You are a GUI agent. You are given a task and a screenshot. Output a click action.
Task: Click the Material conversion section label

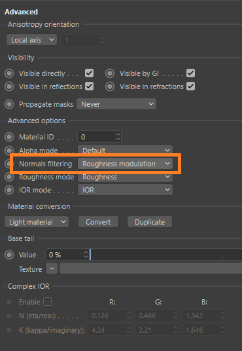pos(39,206)
